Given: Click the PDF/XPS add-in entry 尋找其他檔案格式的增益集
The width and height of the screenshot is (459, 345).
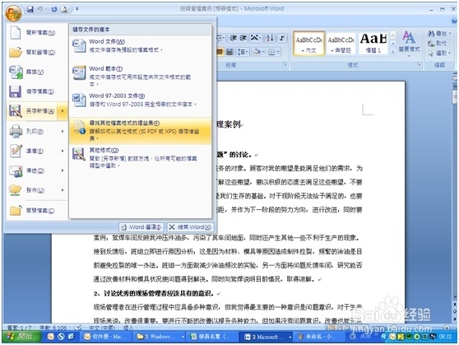Looking at the screenshot, I should (140, 131).
